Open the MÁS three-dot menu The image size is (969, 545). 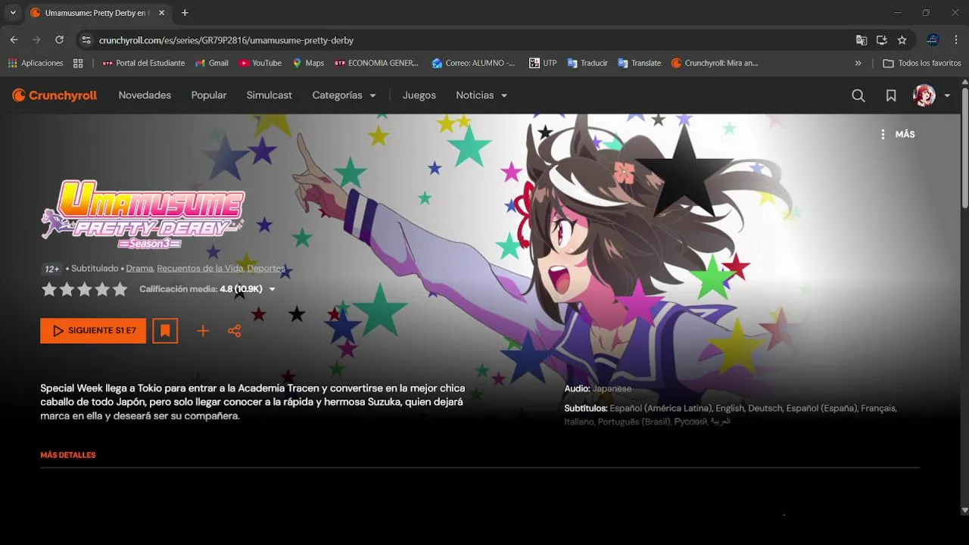click(898, 134)
